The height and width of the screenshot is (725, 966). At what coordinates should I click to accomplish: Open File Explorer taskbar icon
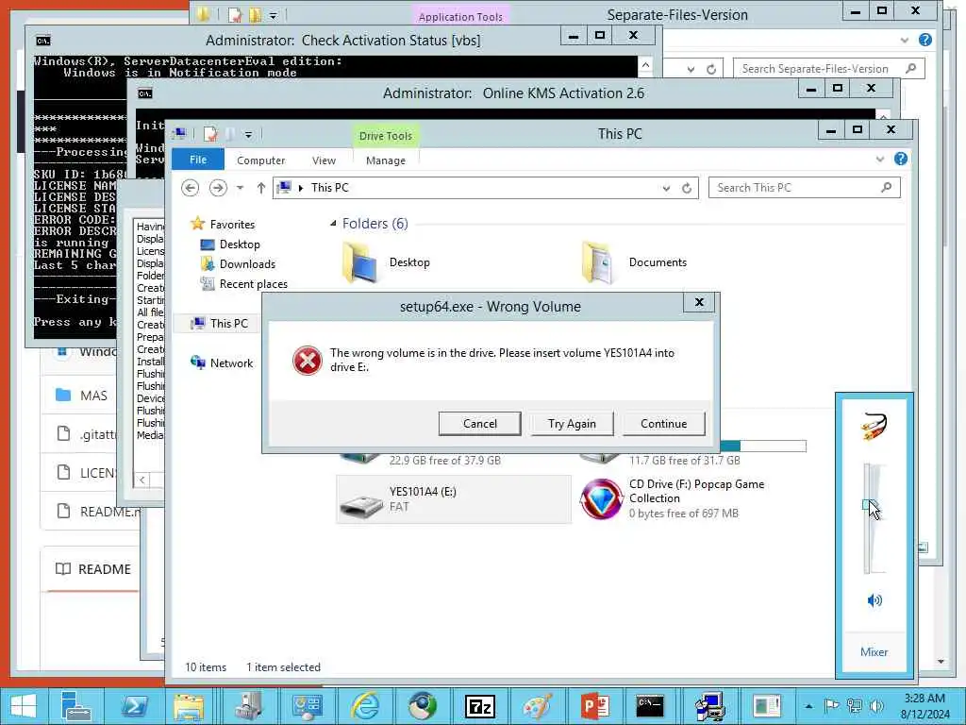click(188, 706)
